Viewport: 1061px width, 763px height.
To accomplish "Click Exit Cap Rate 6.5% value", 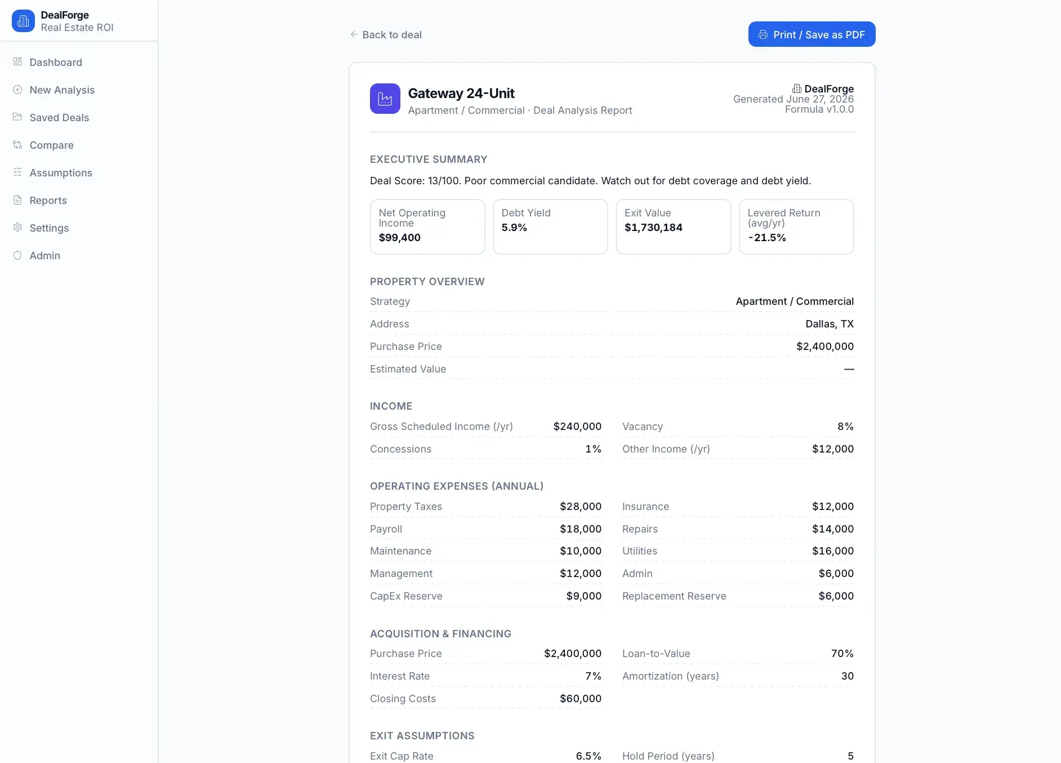I will (x=589, y=756).
